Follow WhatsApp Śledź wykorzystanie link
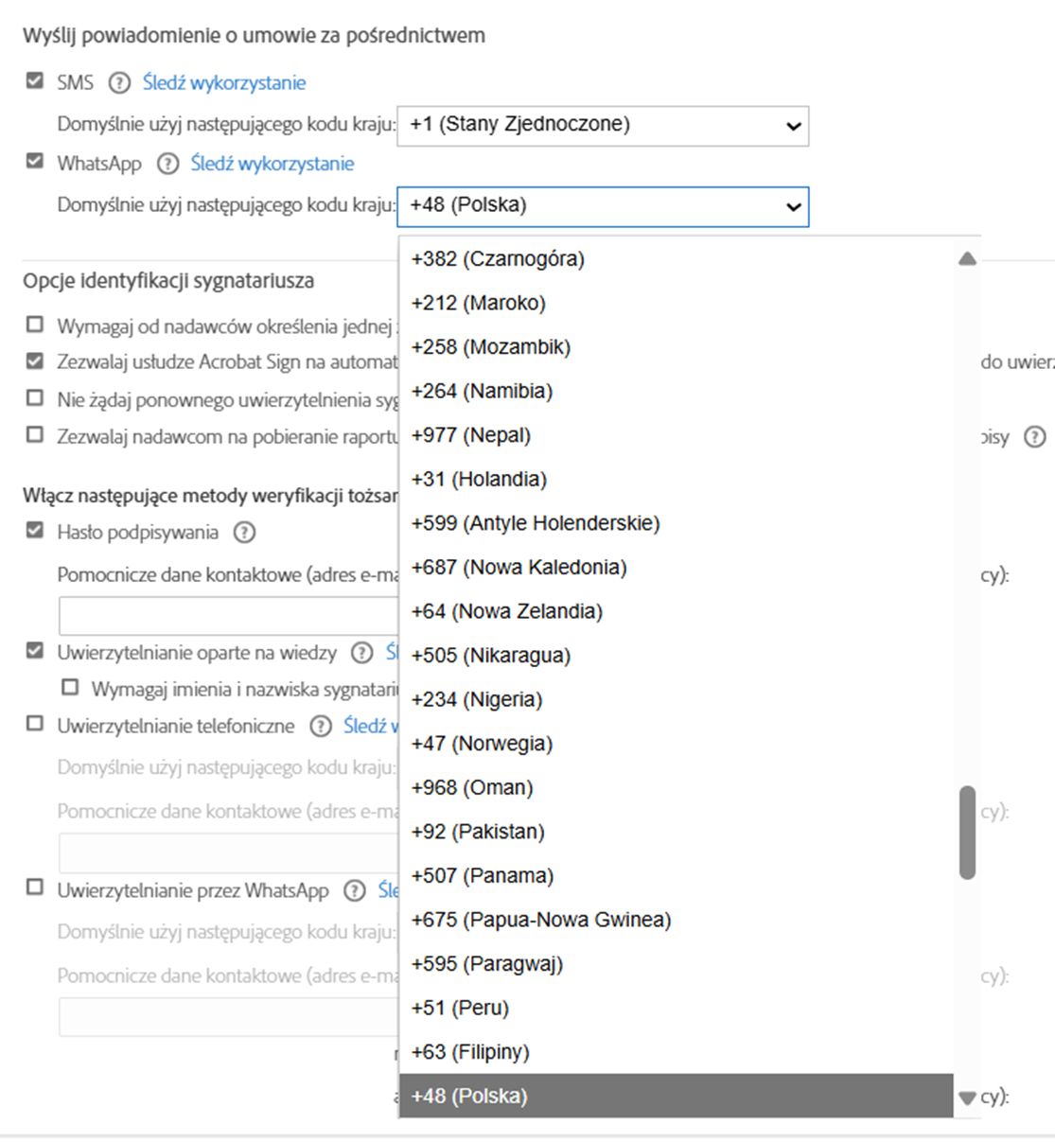1055x1142 pixels. coord(273,164)
